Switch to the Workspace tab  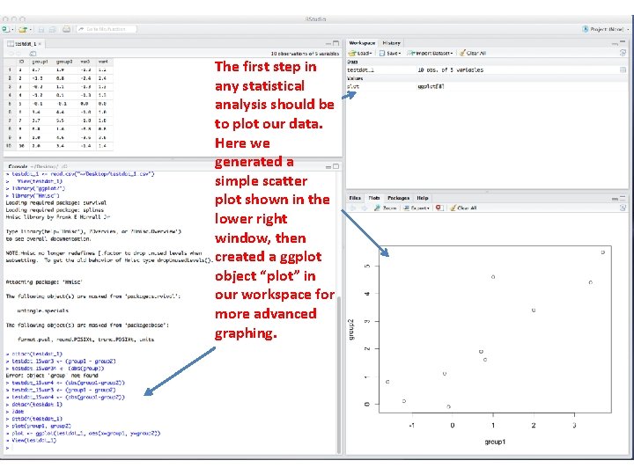[362, 43]
